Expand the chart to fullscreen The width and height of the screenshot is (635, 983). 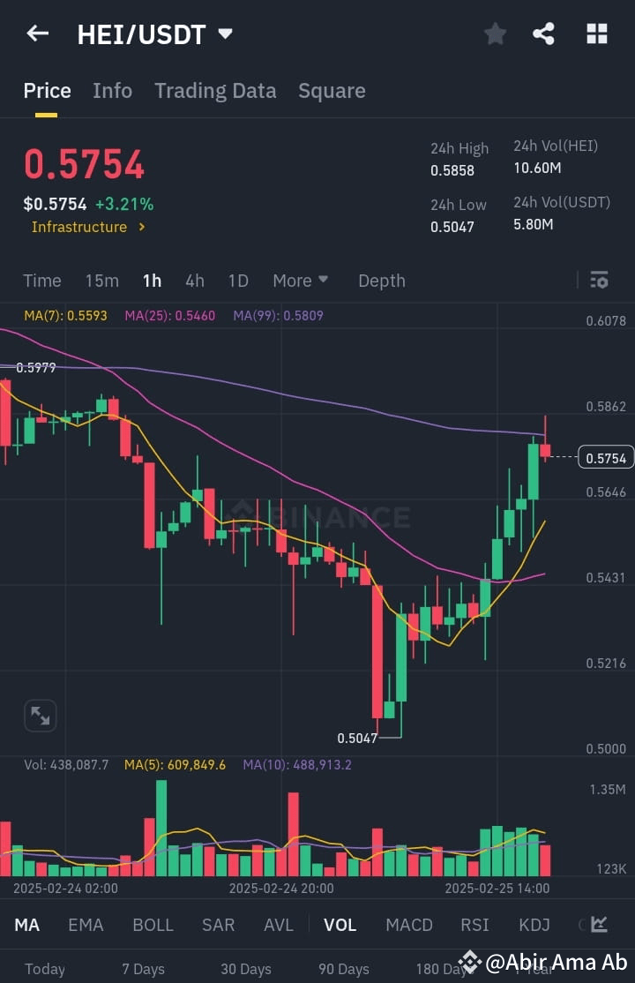[40, 715]
